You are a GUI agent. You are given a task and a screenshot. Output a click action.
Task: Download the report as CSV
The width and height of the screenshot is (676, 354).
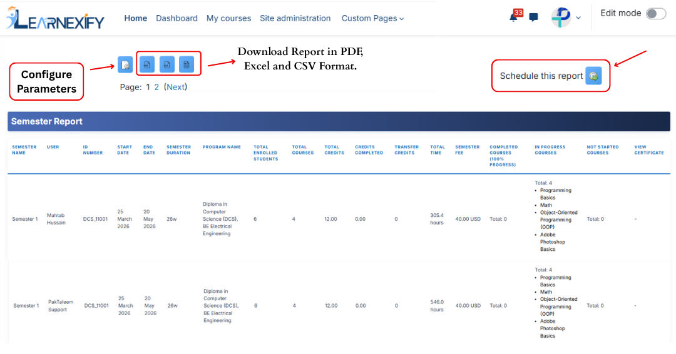click(187, 64)
